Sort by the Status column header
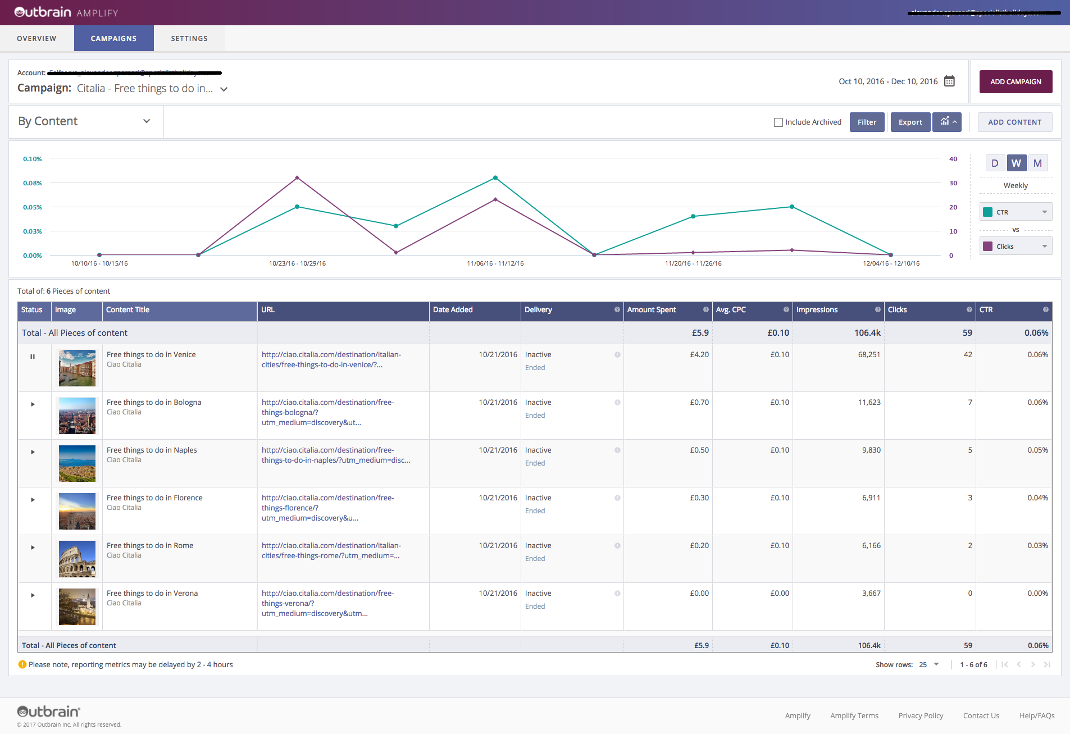 34,310
